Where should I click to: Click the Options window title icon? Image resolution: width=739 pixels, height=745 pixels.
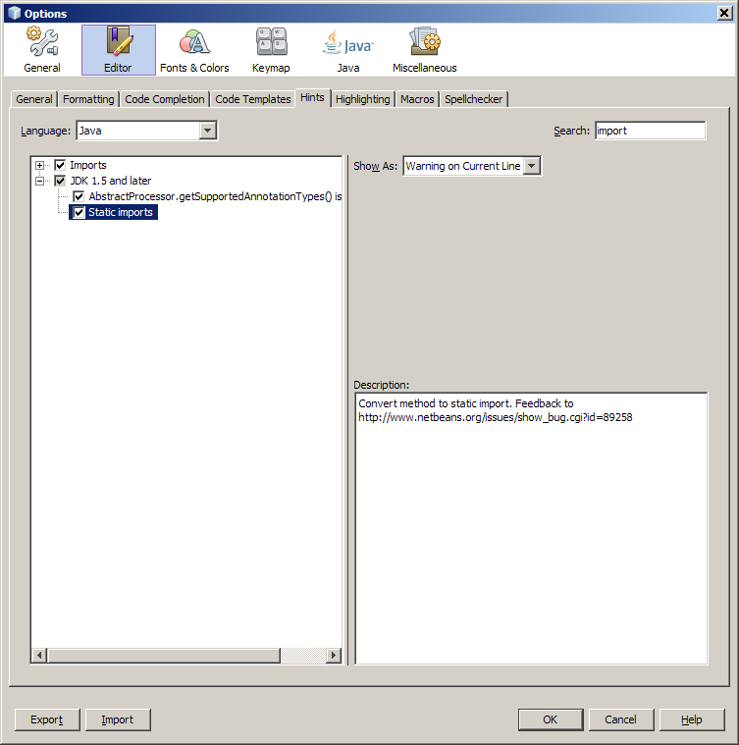click(15, 13)
